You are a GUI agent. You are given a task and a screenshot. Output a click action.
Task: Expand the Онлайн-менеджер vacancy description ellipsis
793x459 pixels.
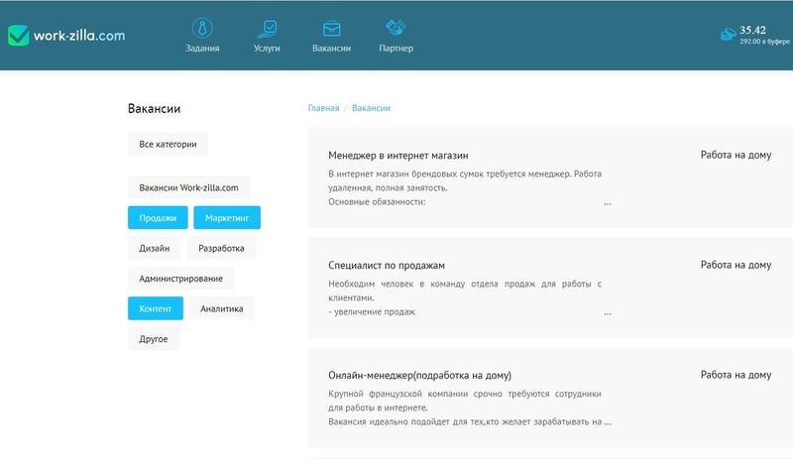coord(607,421)
